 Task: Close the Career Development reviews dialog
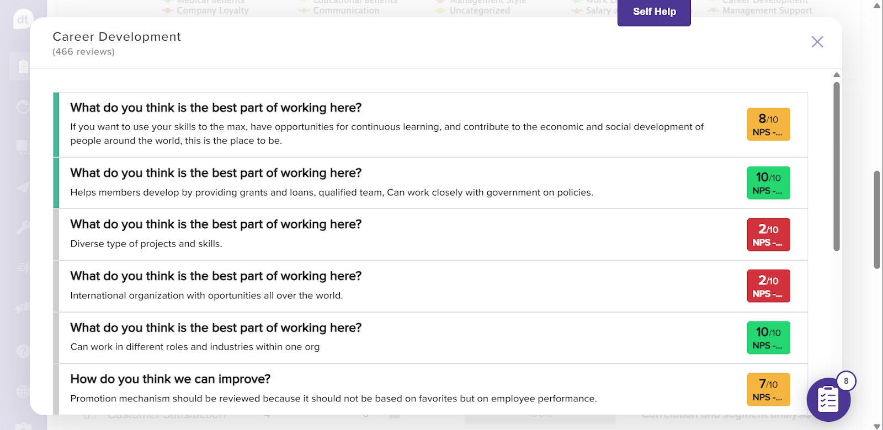pos(817,42)
